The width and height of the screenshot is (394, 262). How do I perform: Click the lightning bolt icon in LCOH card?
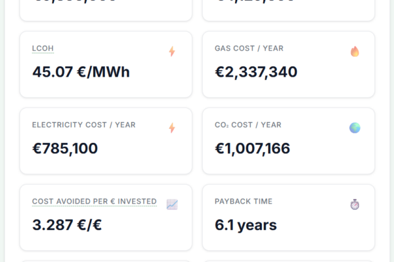click(172, 51)
